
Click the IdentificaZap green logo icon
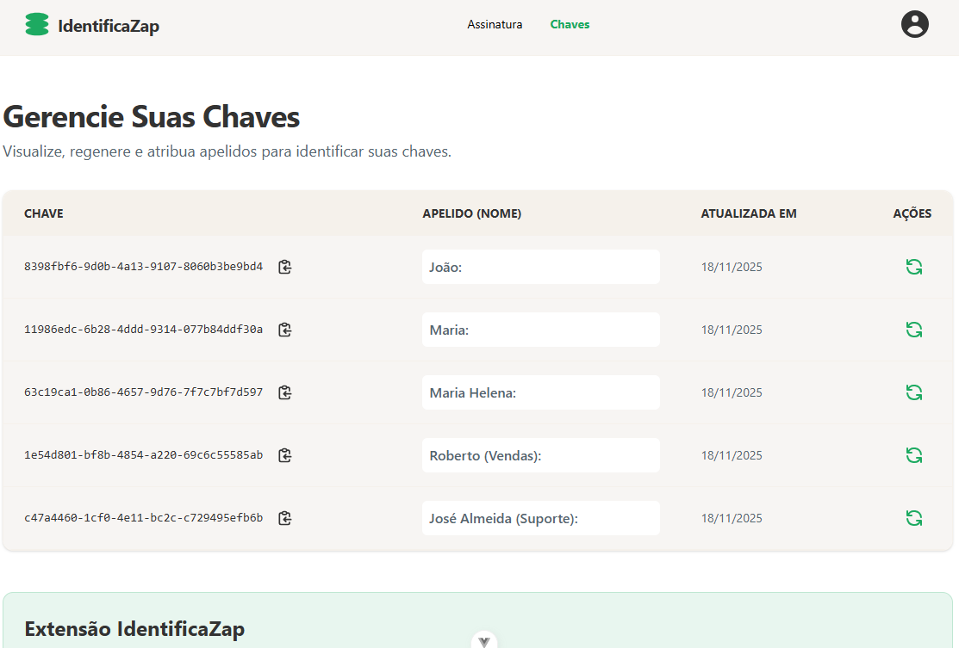pos(37,25)
